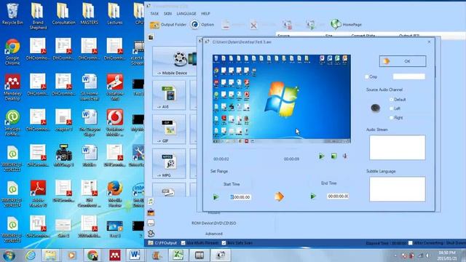Open the ROM Device DVD CD ISO category
This screenshot has width=466, height=262.
(213, 223)
